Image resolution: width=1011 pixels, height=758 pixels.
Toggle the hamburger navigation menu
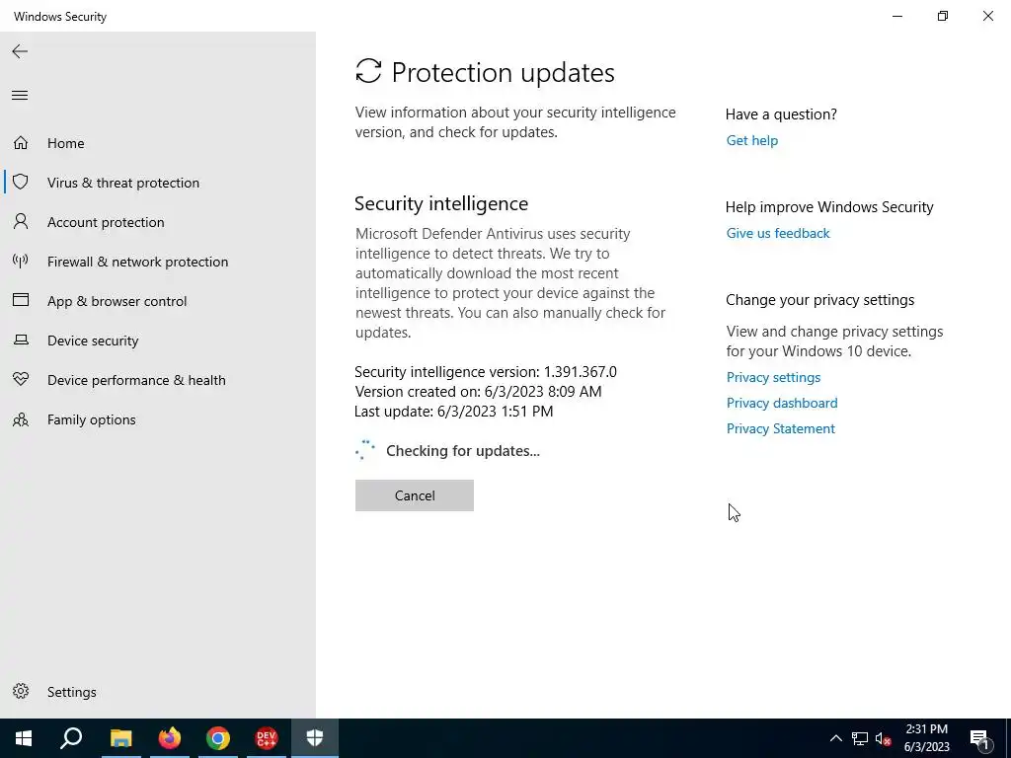click(20, 96)
